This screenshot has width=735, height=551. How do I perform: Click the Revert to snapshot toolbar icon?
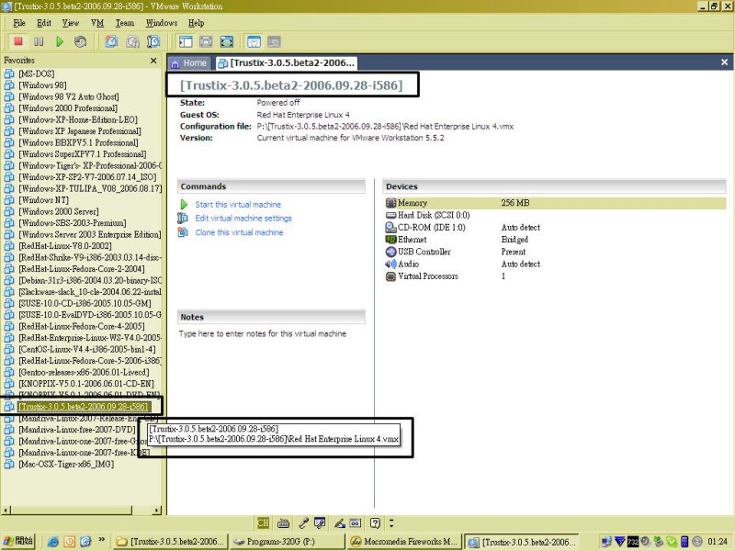tap(132, 41)
